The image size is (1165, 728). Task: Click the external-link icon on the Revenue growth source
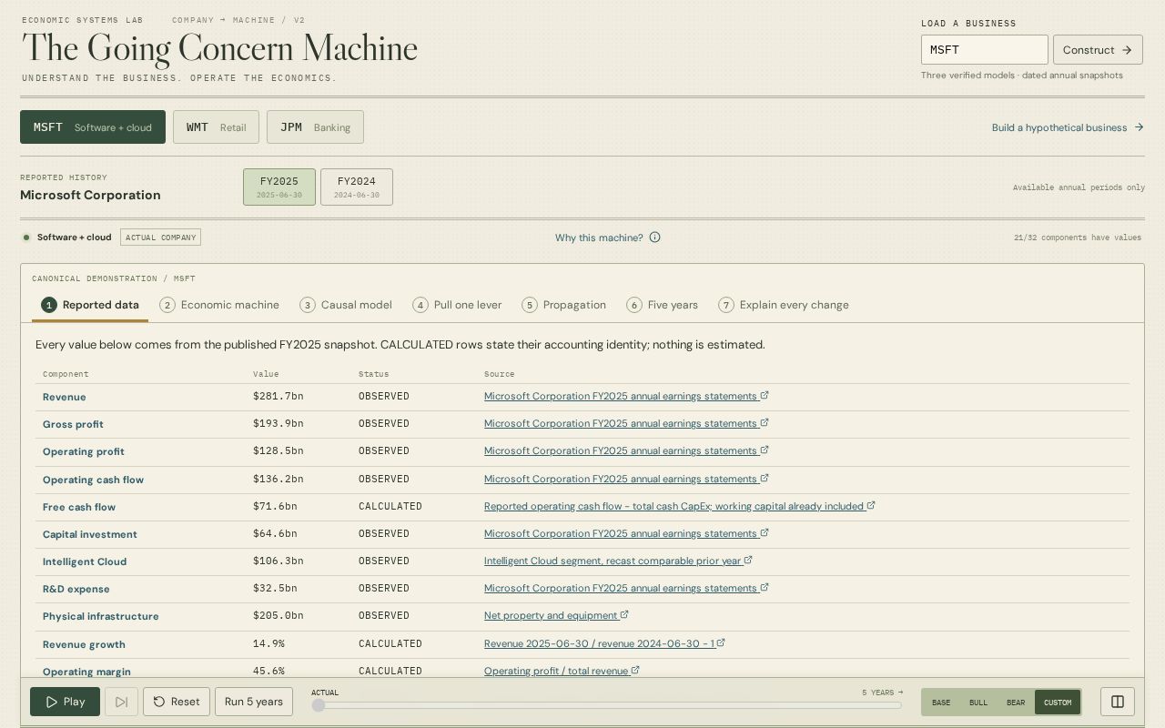point(721,643)
